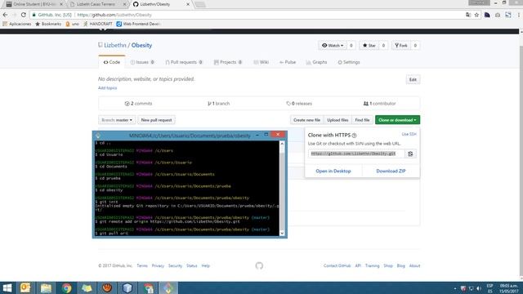This screenshot has height=294, width=523.
Task: Reload the page with the refresh icon
Action: [24, 15]
